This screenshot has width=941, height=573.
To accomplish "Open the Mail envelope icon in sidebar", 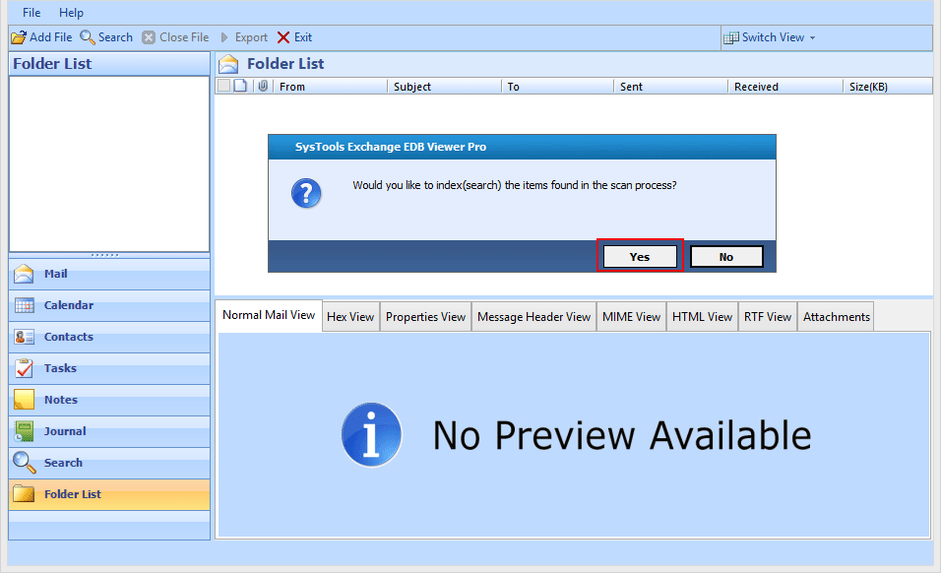I will click(24, 274).
